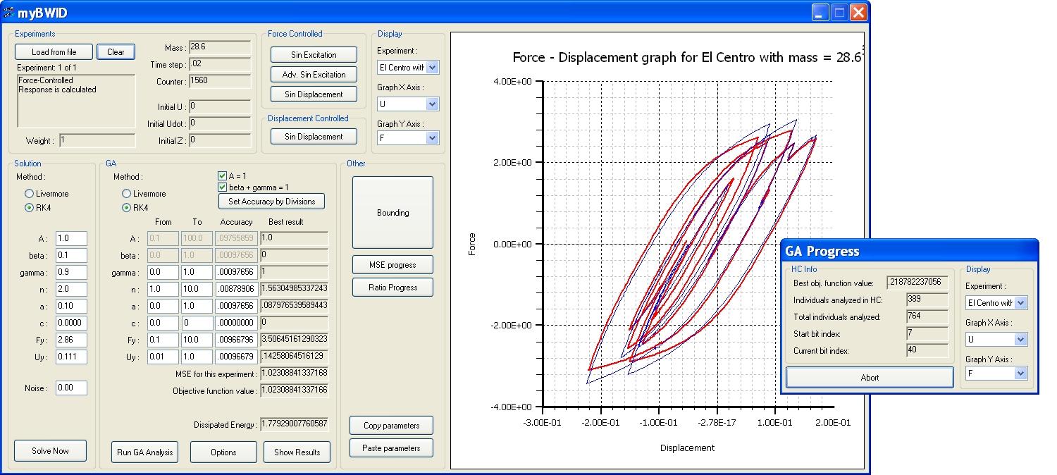
Task: Abort the GA progress run
Action: [x=870, y=378]
